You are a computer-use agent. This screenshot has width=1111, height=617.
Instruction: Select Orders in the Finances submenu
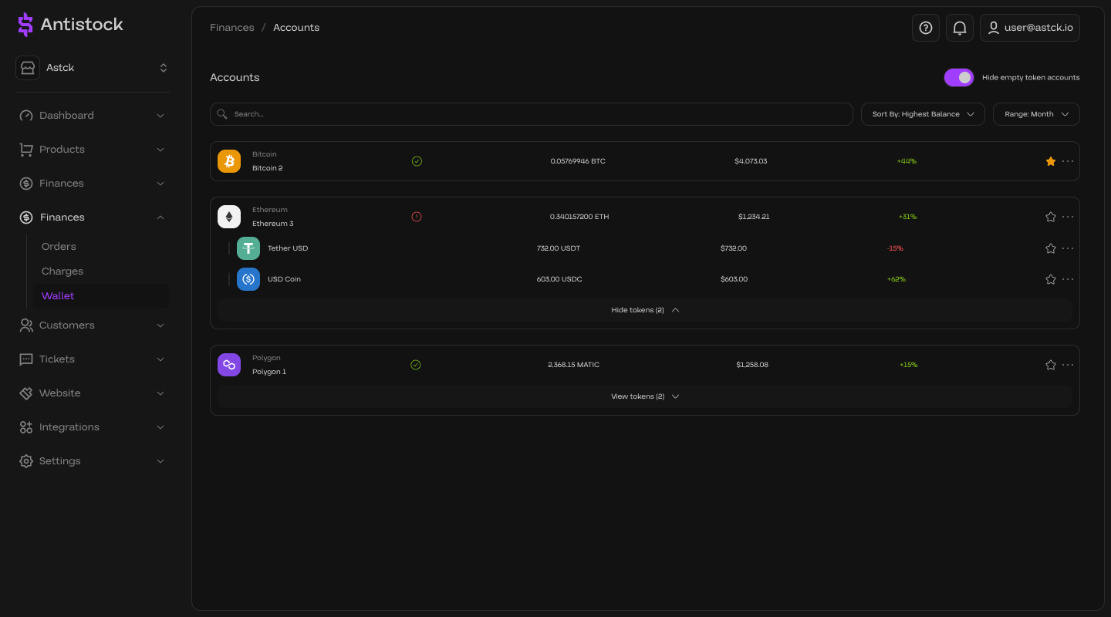tap(59, 247)
